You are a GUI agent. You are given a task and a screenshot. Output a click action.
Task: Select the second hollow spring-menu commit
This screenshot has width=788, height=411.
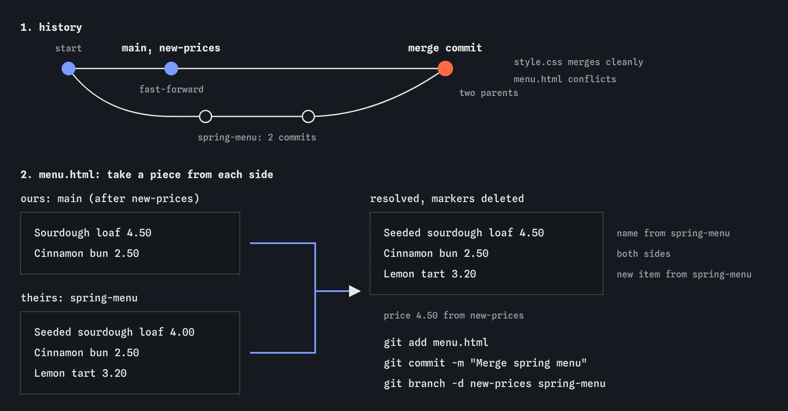(308, 116)
